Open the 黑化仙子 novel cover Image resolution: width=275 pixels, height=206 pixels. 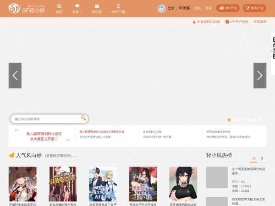[143, 184]
